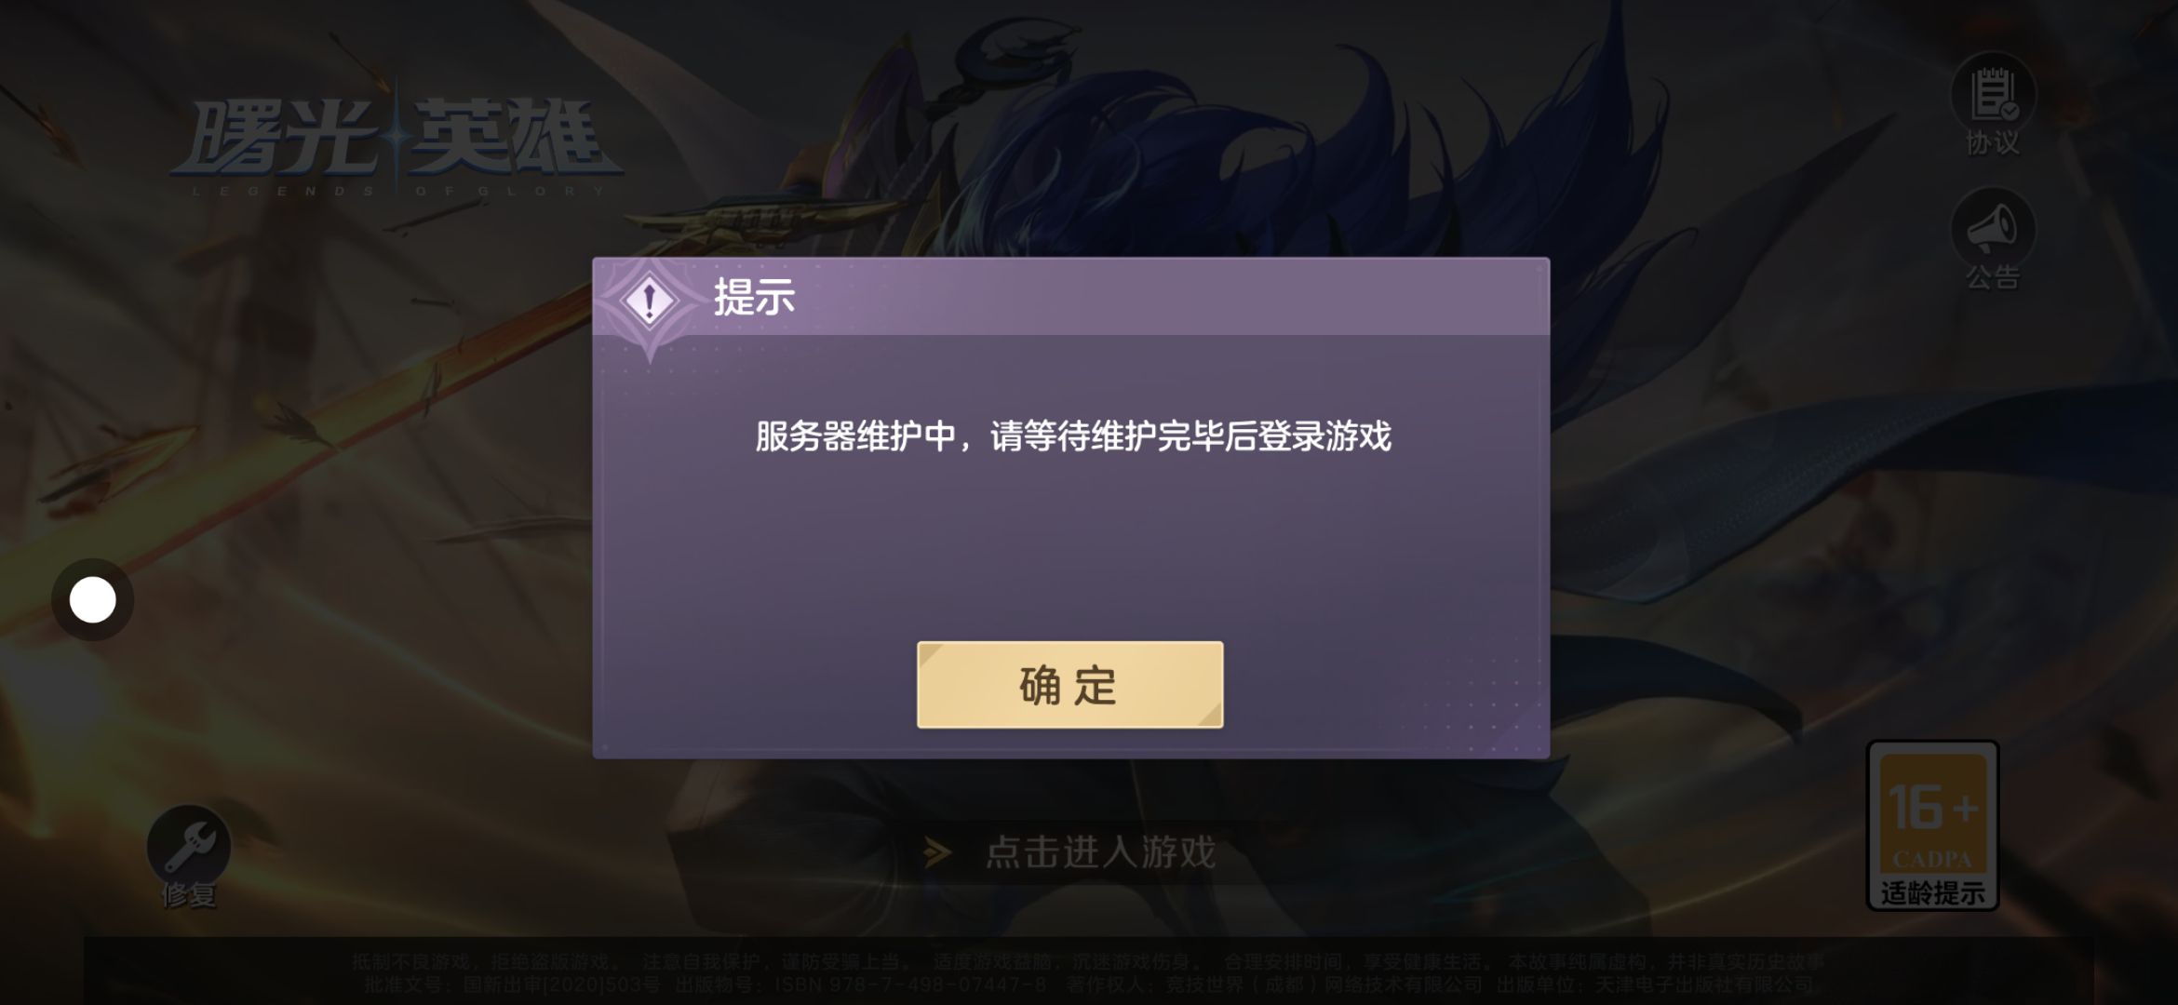Click the diamond exclamation icon beside 提示
The height and width of the screenshot is (1005, 2178).
(650, 301)
